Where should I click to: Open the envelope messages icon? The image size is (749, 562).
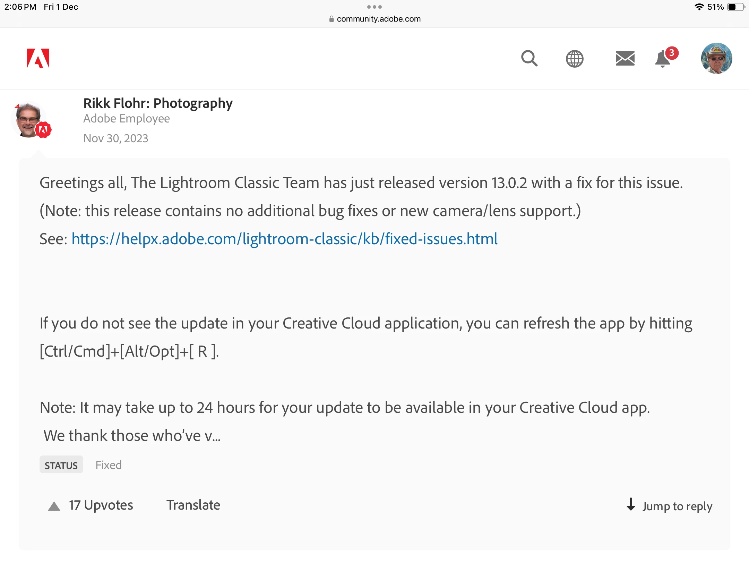coord(625,58)
